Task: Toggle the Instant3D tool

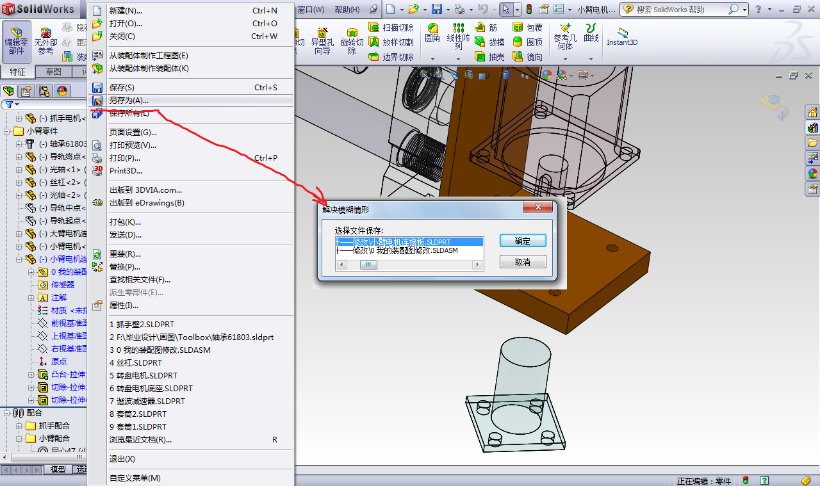Action: coord(622,36)
